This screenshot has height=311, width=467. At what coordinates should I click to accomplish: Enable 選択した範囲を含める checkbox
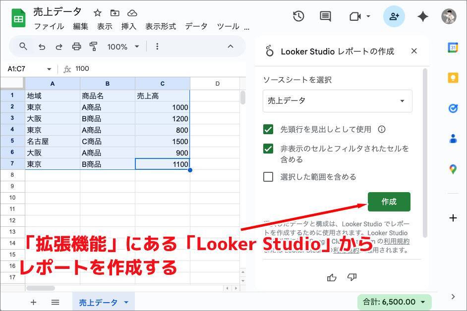point(268,177)
